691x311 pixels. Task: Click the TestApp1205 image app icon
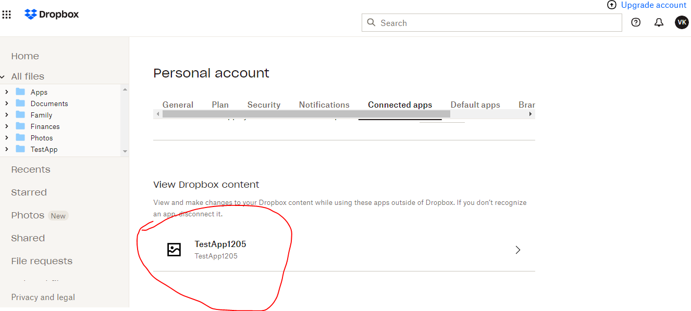(x=174, y=250)
